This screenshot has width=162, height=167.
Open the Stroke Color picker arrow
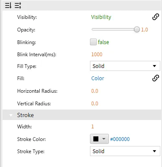point(104,139)
